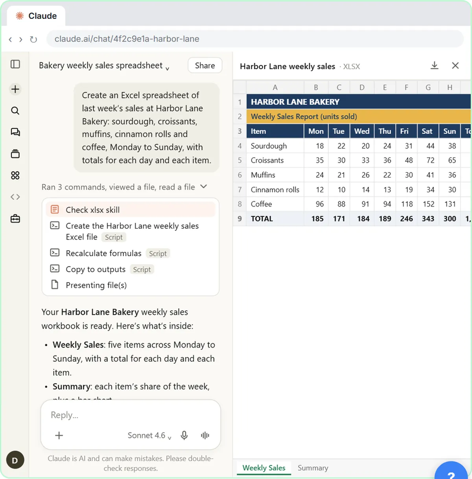Image resolution: width=472 pixels, height=479 pixels.
Task: Open the Copy to outputs step
Action: click(x=131, y=269)
